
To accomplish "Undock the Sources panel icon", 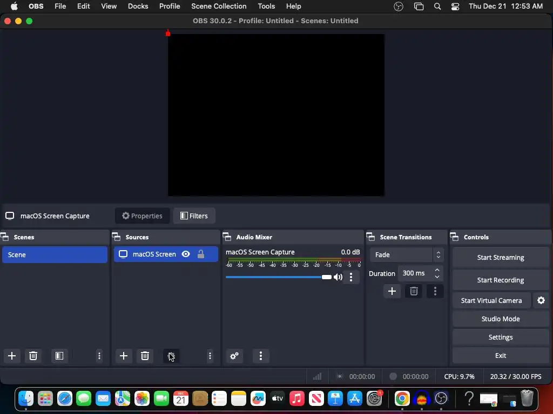I will (x=117, y=237).
